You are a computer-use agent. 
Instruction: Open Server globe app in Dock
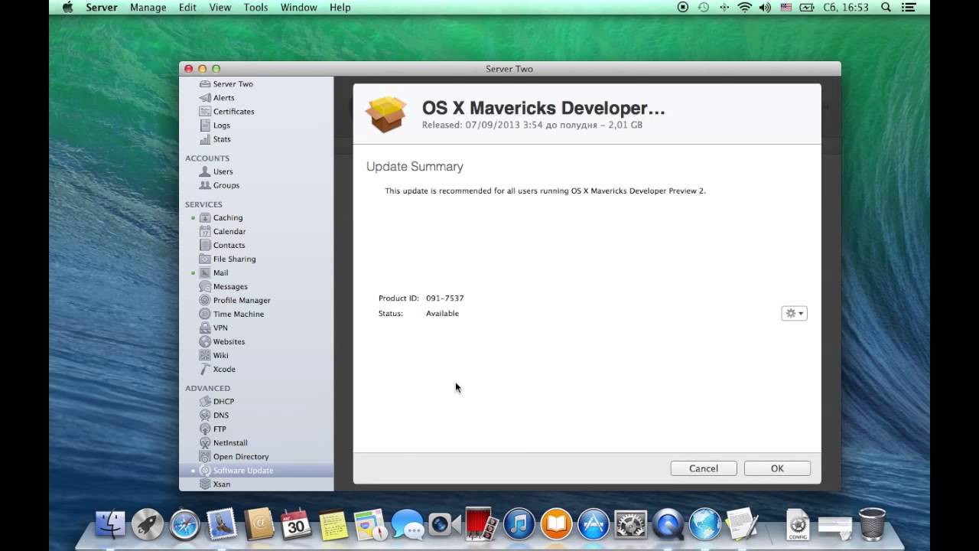click(705, 524)
